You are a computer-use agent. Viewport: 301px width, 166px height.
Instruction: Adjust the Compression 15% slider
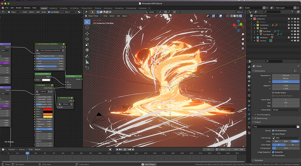click(x=286, y=148)
